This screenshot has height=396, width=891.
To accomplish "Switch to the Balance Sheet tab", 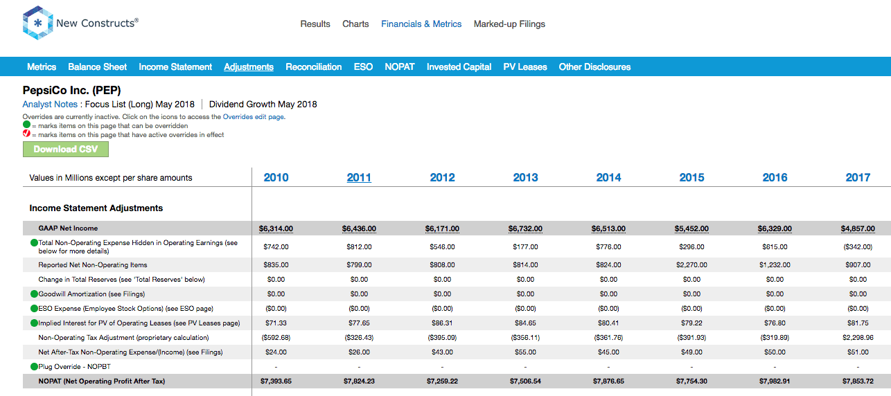I will click(98, 67).
